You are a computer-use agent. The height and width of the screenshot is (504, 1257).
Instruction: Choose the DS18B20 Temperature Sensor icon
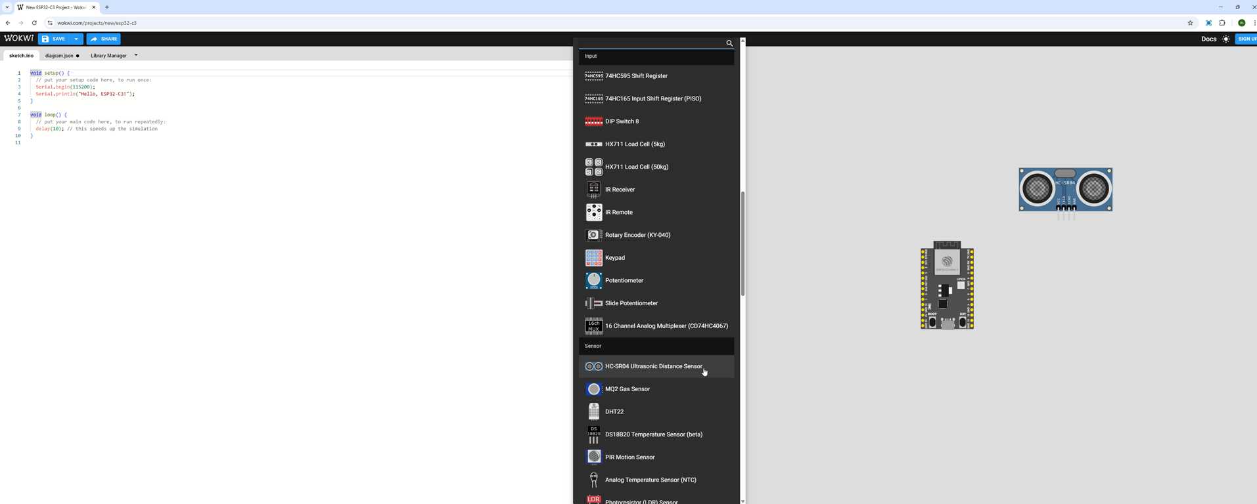(593, 434)
